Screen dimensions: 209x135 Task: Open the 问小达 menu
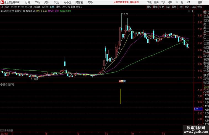pyautogui.click(x=67, y=2)
